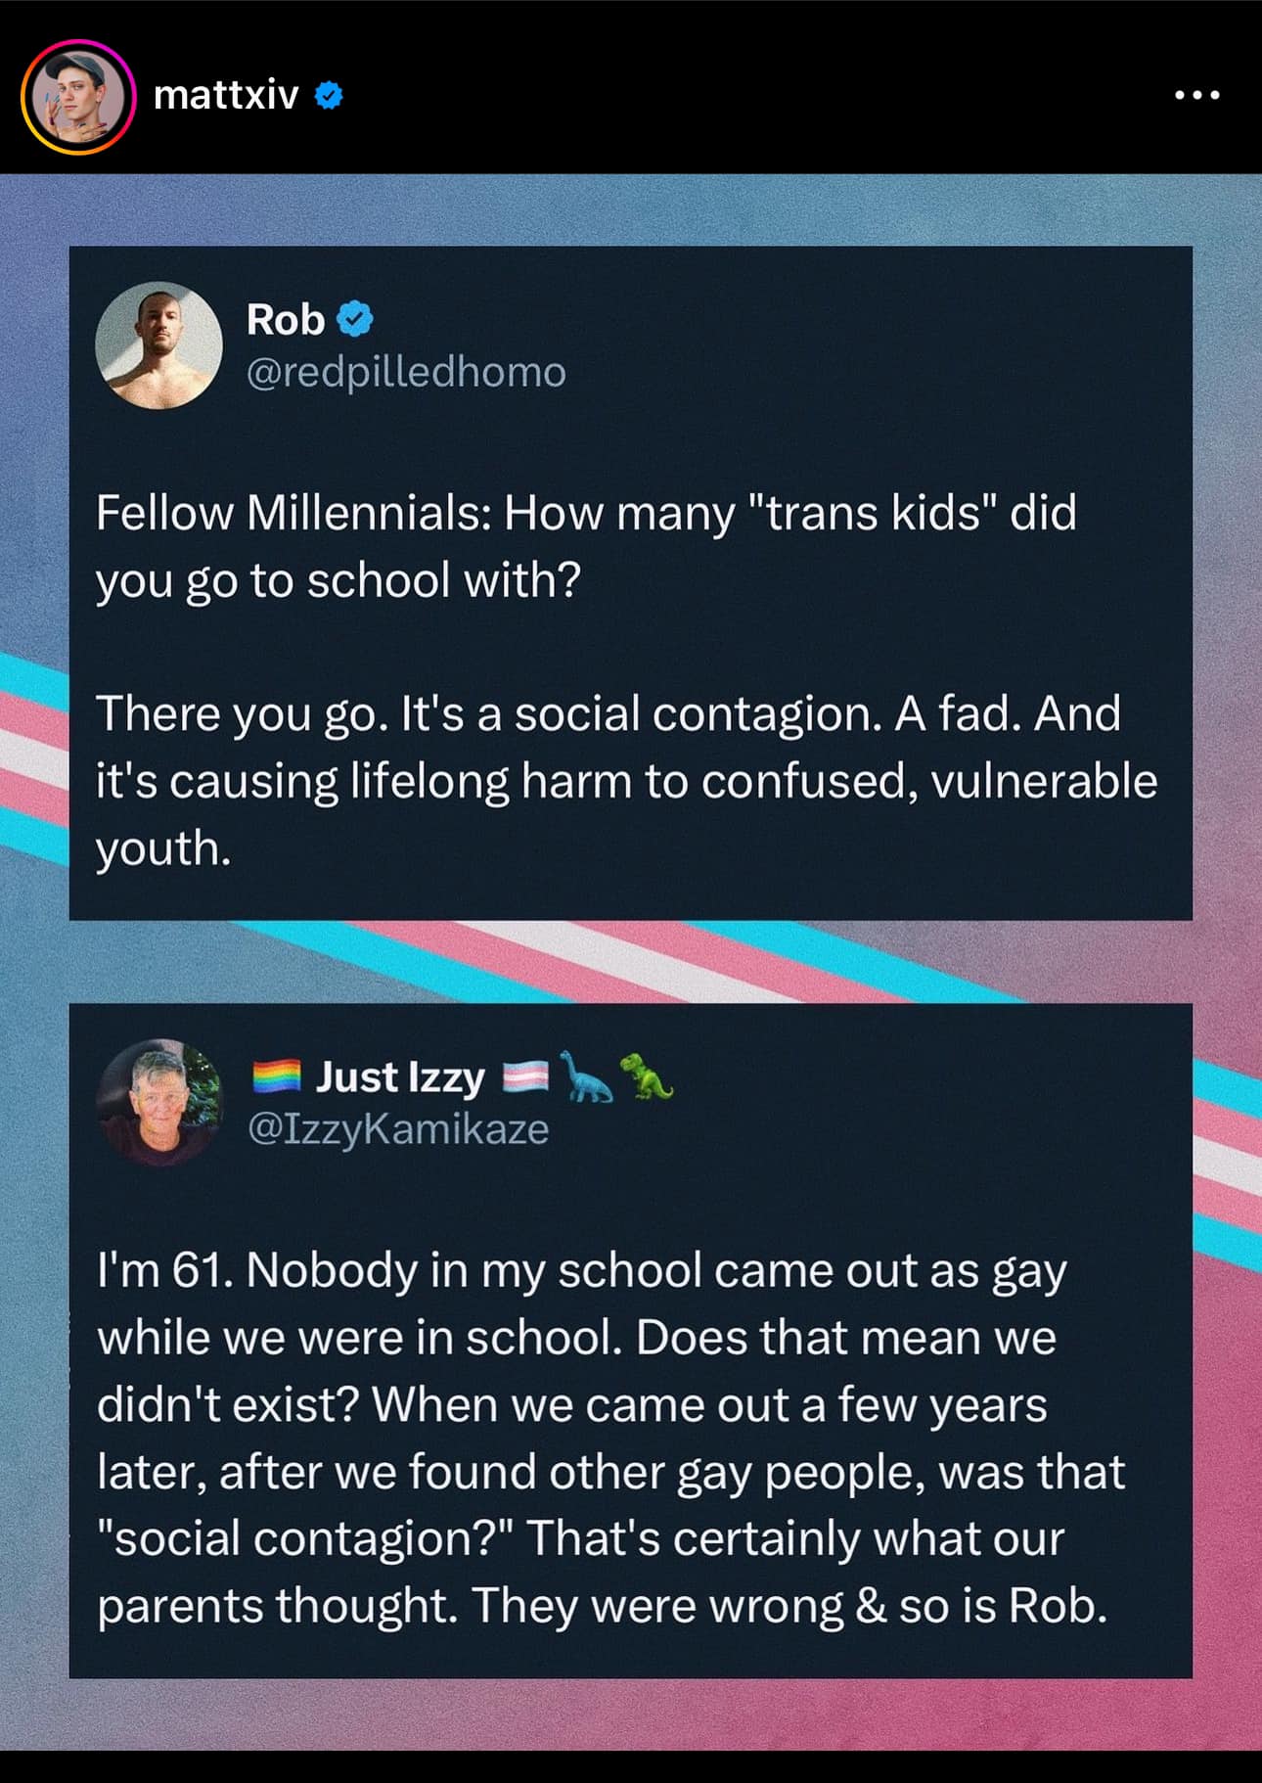
Task: Click Rob's tweet text about Millennials
Action: 626,679
